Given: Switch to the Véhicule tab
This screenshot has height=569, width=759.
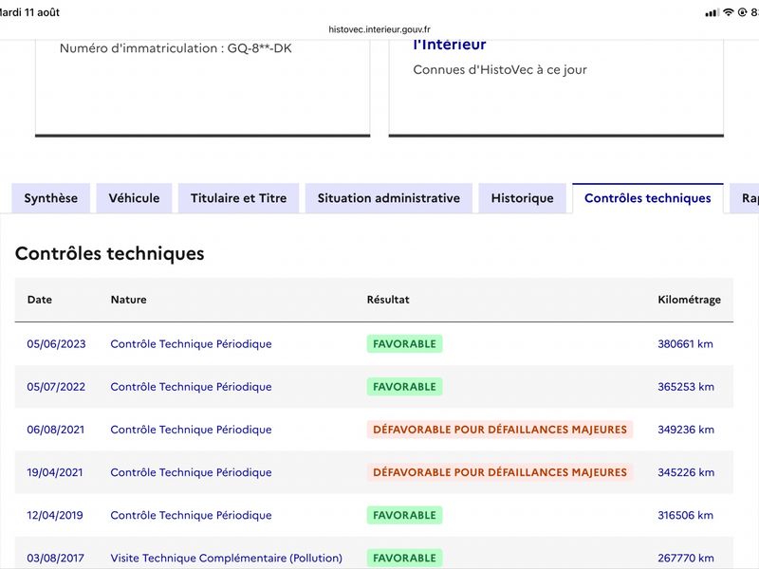Looking at the screenshot, I should pos(134,198).
